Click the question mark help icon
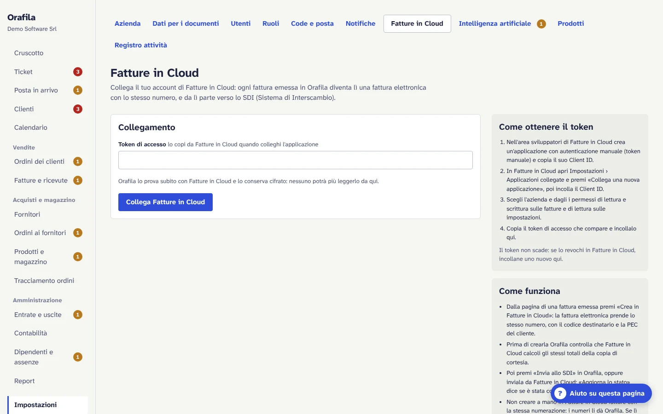The image size is (663, 414). pyautogui.click(x=560, y=393)
